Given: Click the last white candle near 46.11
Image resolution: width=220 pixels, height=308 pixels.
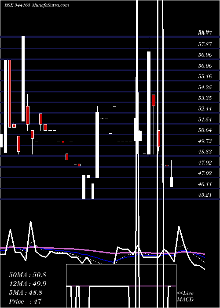Looking at the screenshot, I should click(171, 182).
